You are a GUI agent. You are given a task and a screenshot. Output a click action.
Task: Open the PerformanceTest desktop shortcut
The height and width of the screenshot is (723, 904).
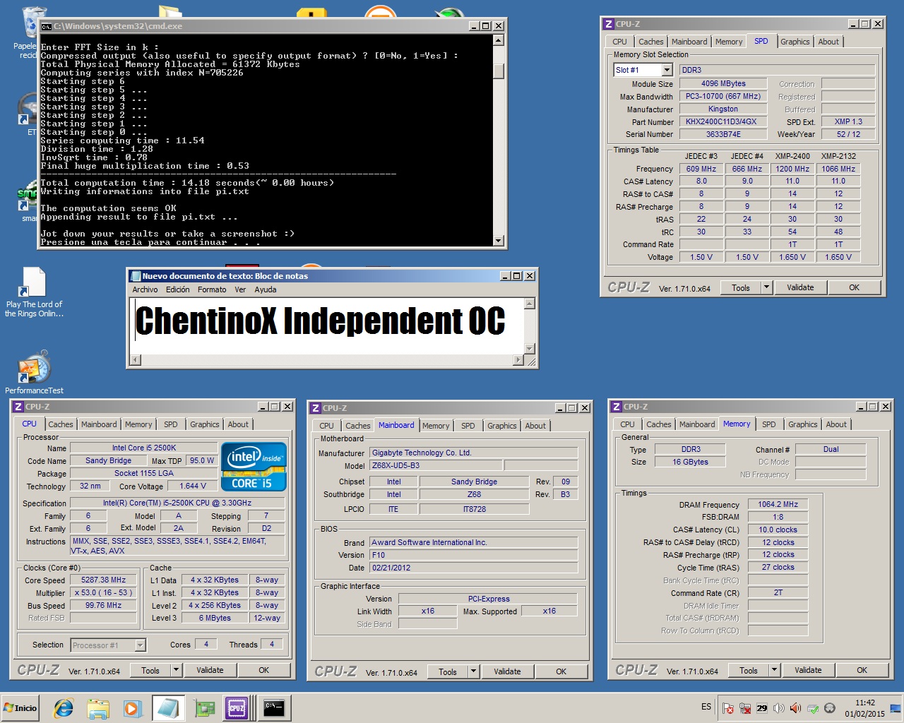34,373
